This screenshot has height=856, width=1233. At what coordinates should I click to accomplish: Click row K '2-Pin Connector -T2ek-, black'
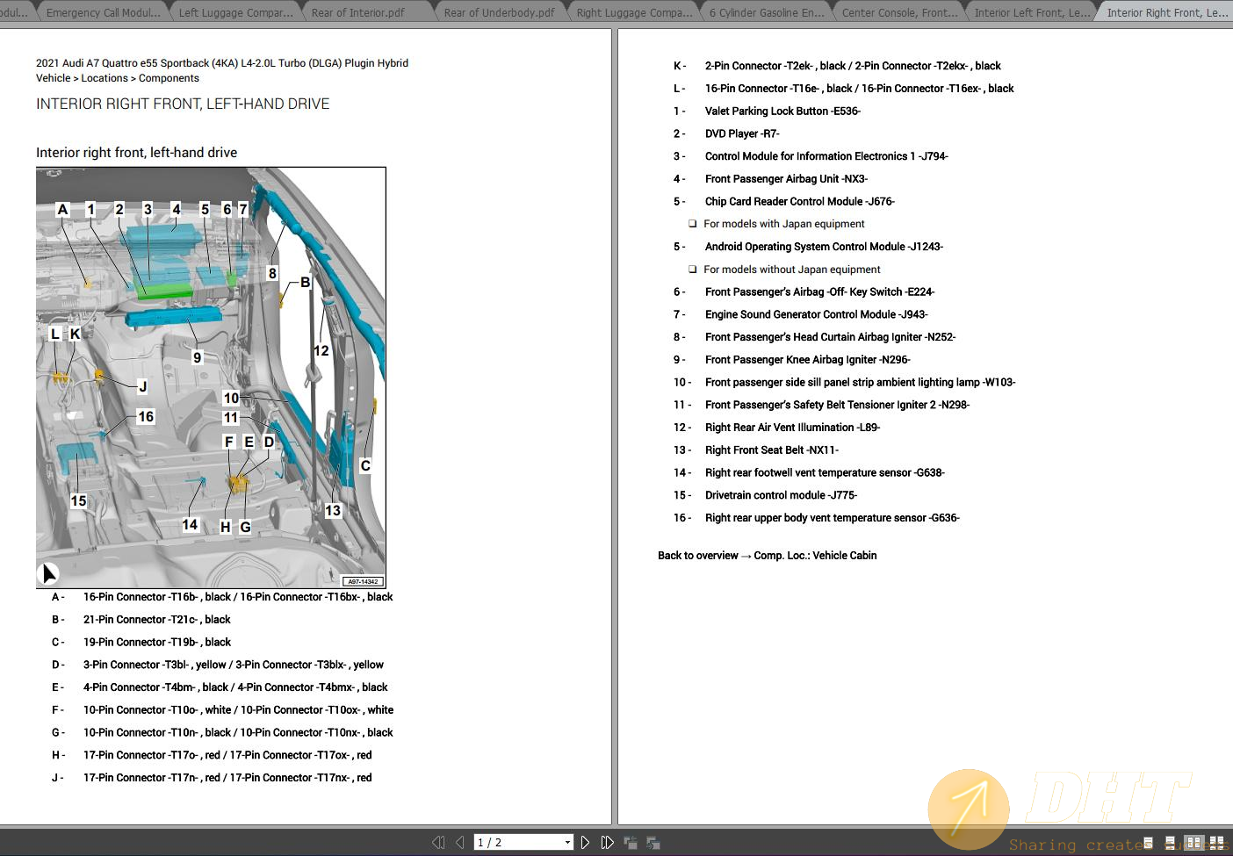[x=837, y=66]
